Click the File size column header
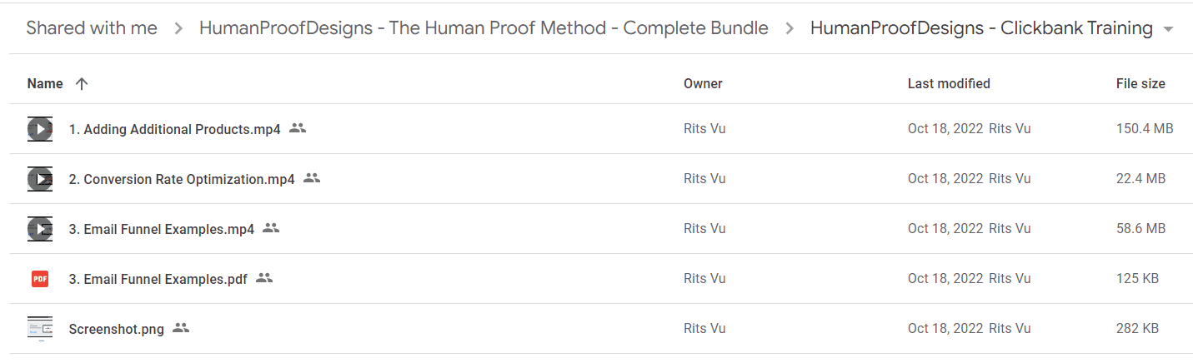 [1140, 83]
